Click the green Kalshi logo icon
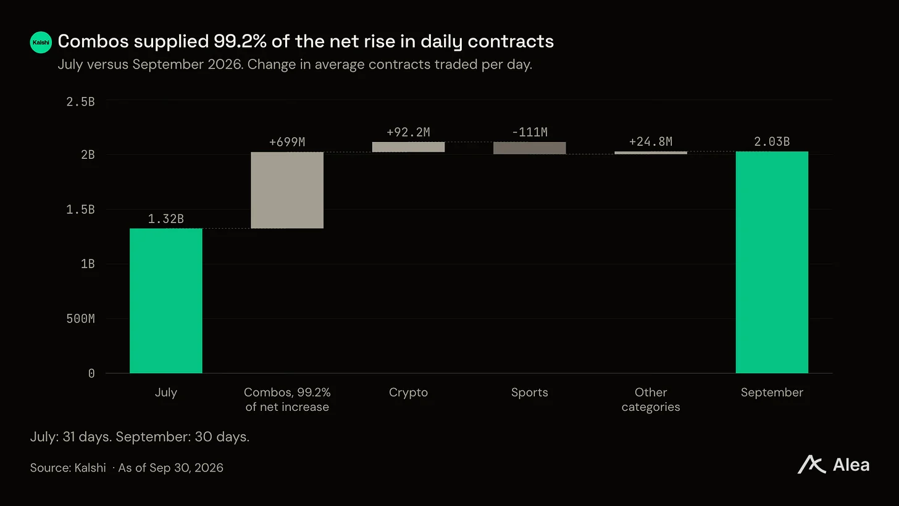Viewport: 899px width, 506px height. tap(41, 42)
